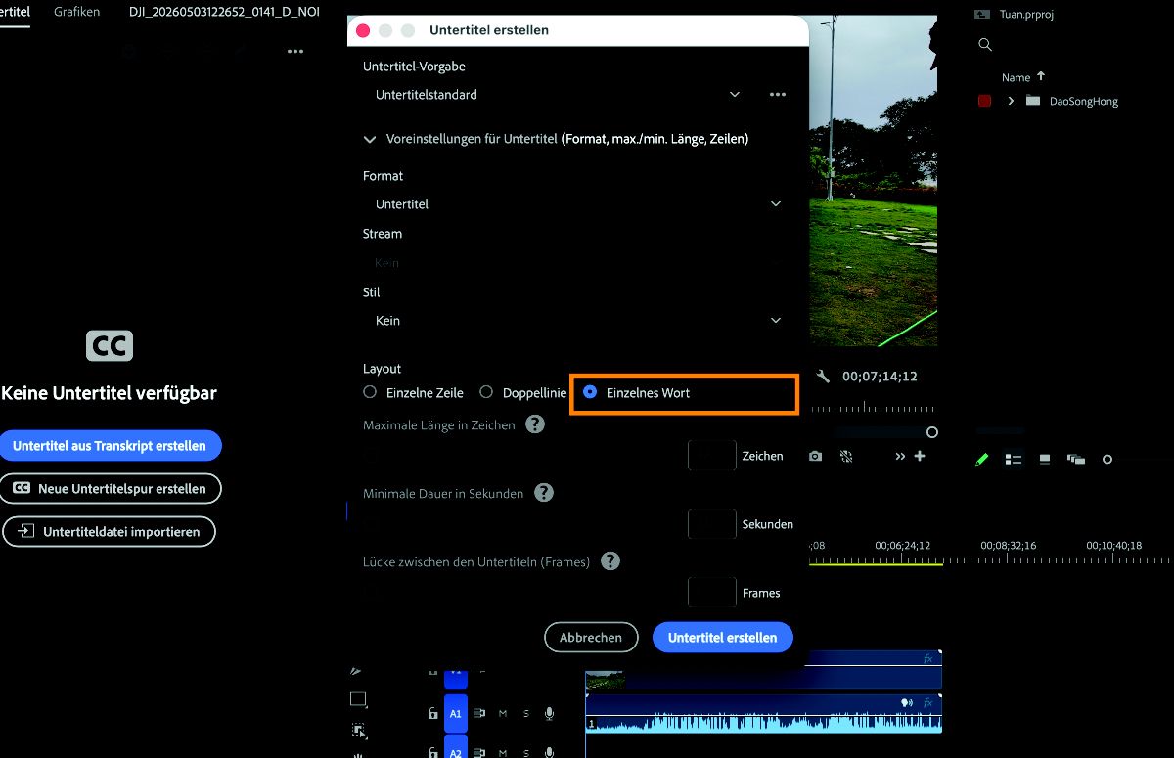
Task: Click Untertitel aus Transkript erstellen button
Action: click(x=110, y=446)
